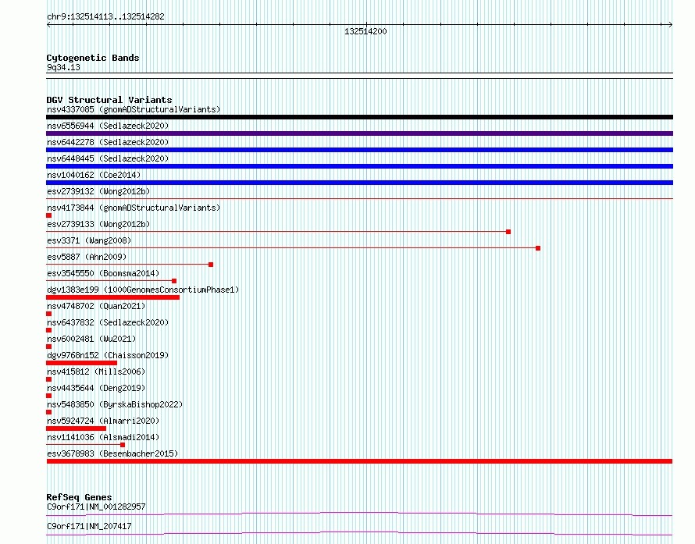
Task: Click the small red nsv4435644 marker
Action: [48, 396]
